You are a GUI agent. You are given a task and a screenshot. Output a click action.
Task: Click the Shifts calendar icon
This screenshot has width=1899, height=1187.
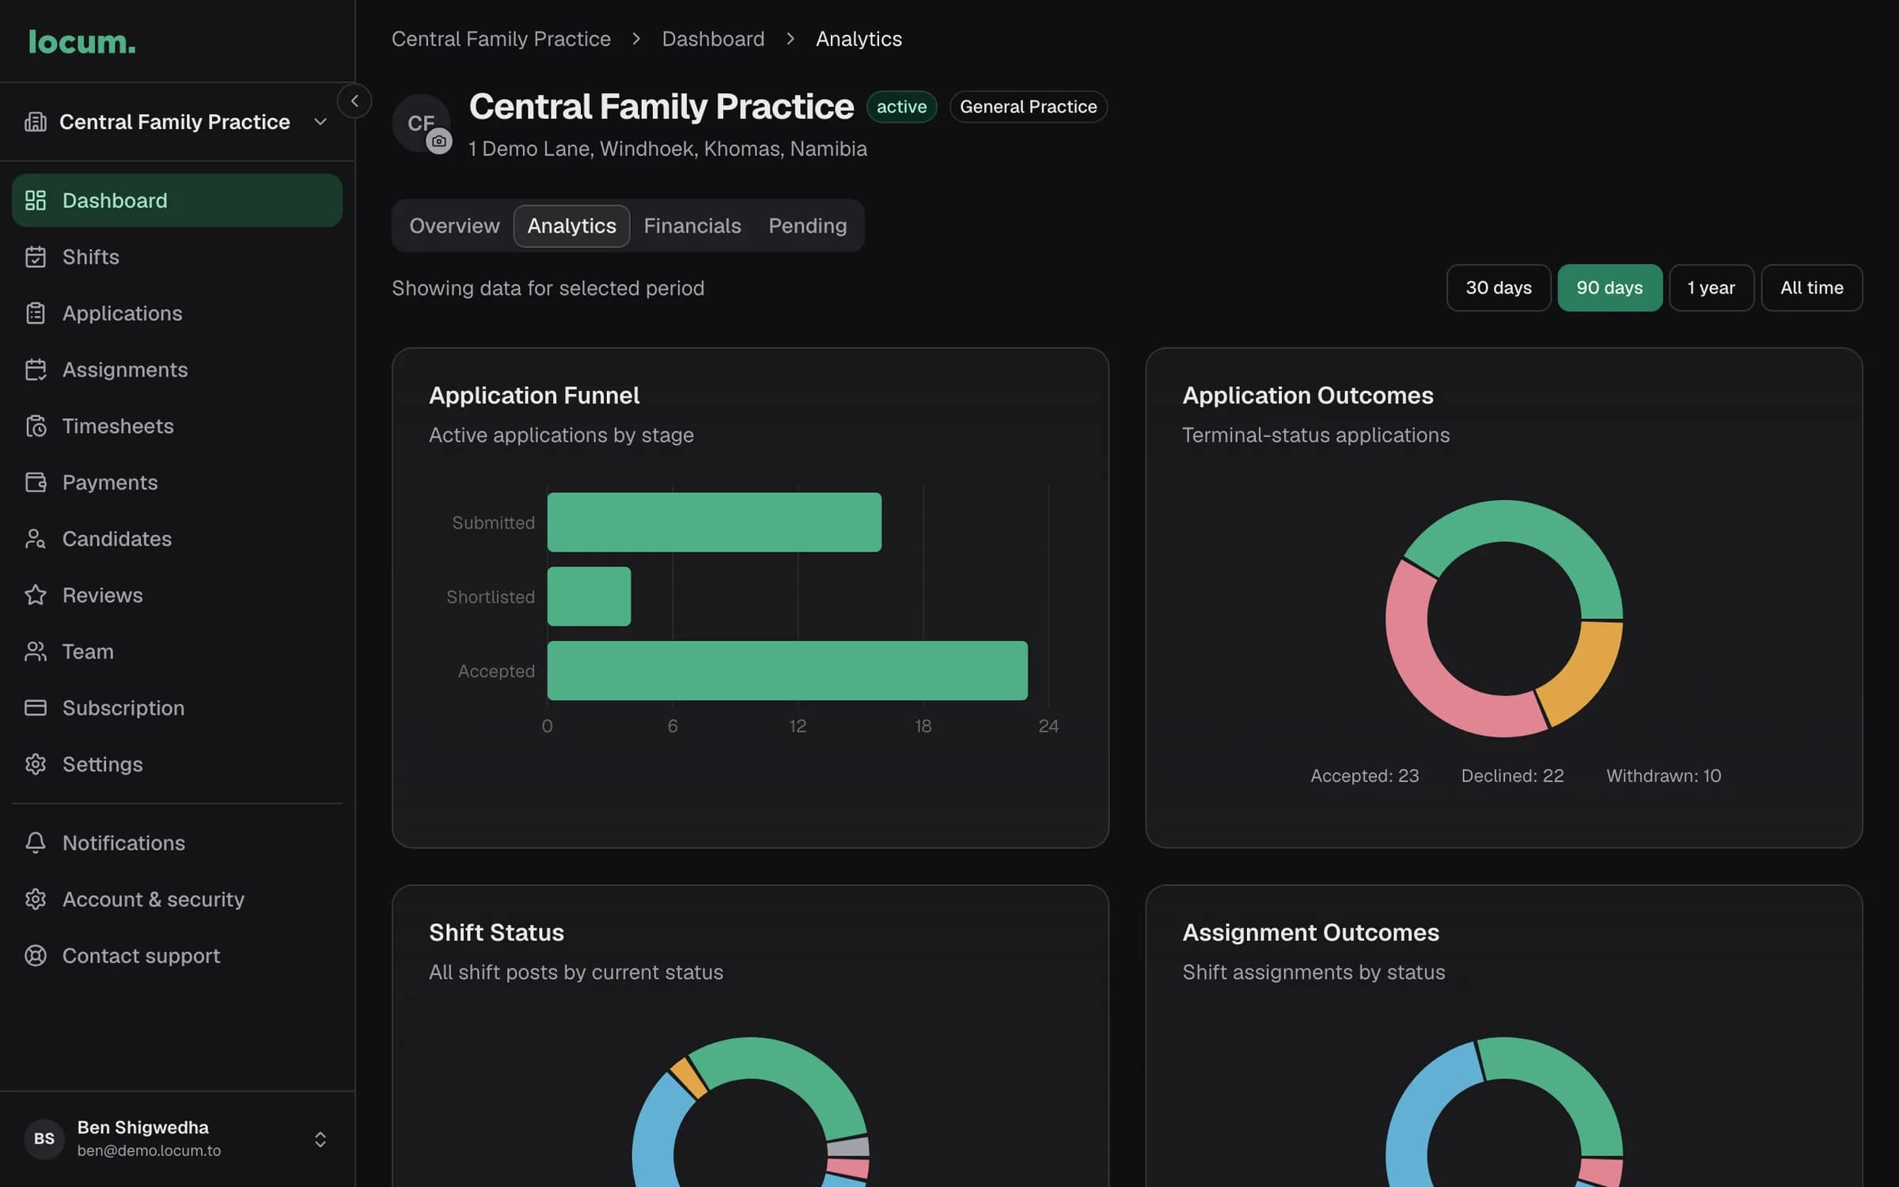tap(36, 257)
